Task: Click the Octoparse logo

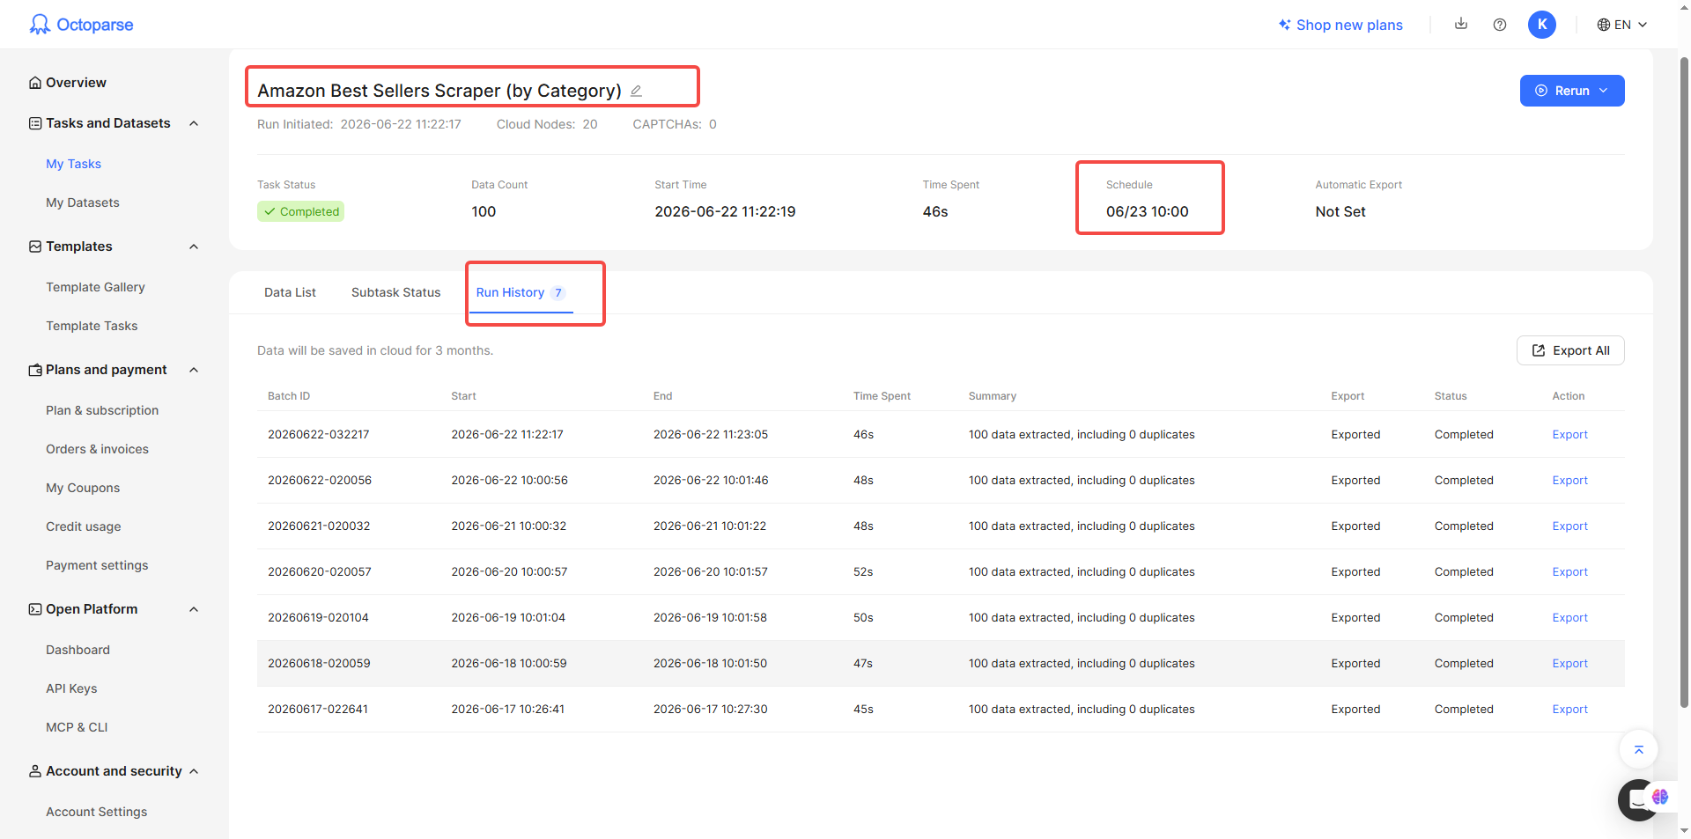Action: coord(81,24)
